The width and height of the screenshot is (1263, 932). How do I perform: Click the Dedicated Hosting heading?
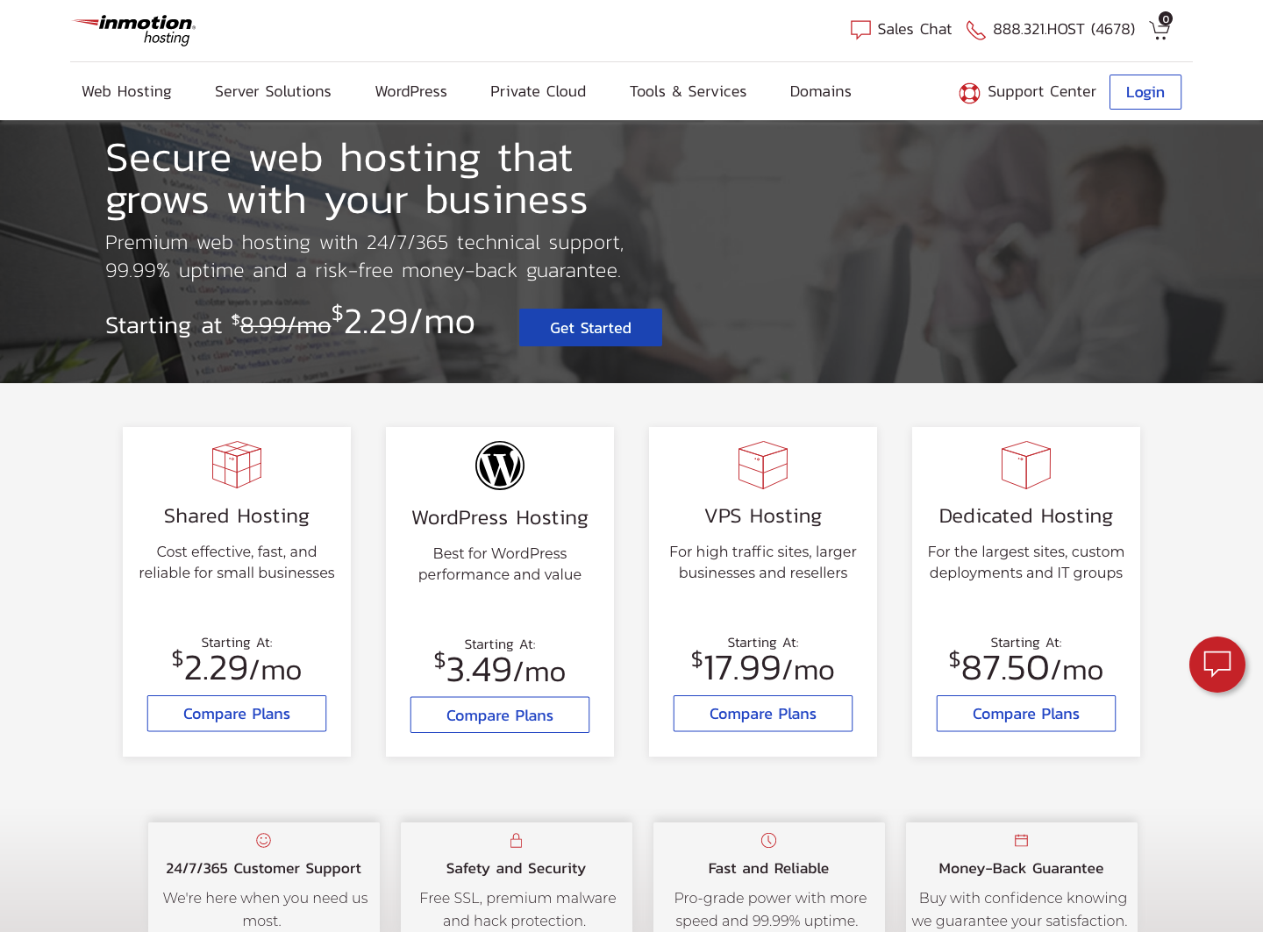(1026, 516)
